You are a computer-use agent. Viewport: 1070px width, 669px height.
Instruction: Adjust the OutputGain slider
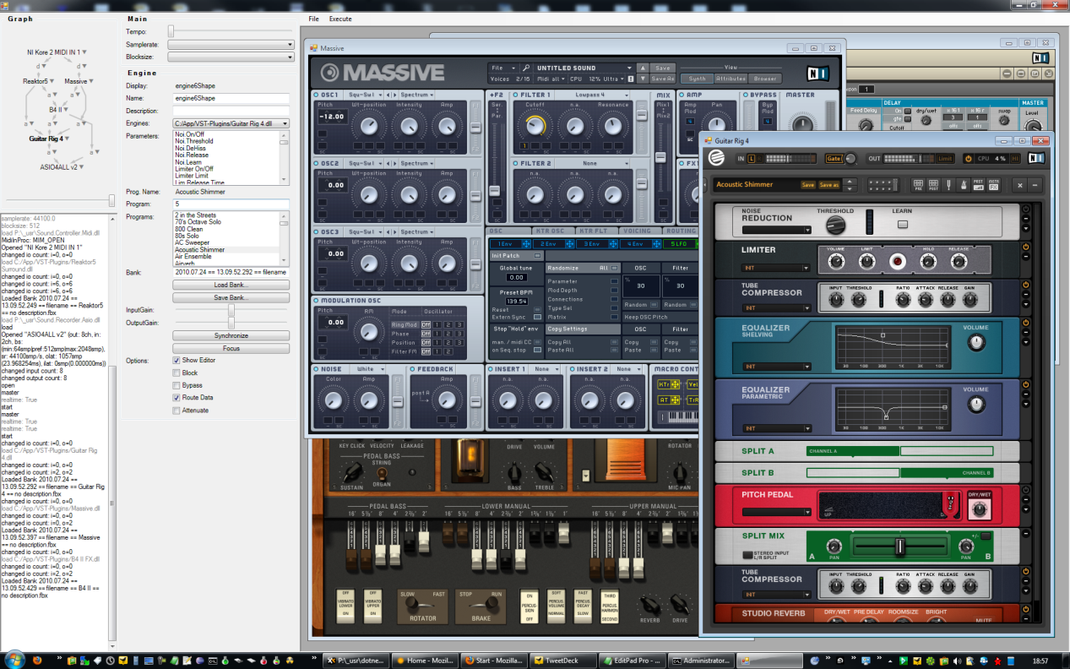click(231, 323)
